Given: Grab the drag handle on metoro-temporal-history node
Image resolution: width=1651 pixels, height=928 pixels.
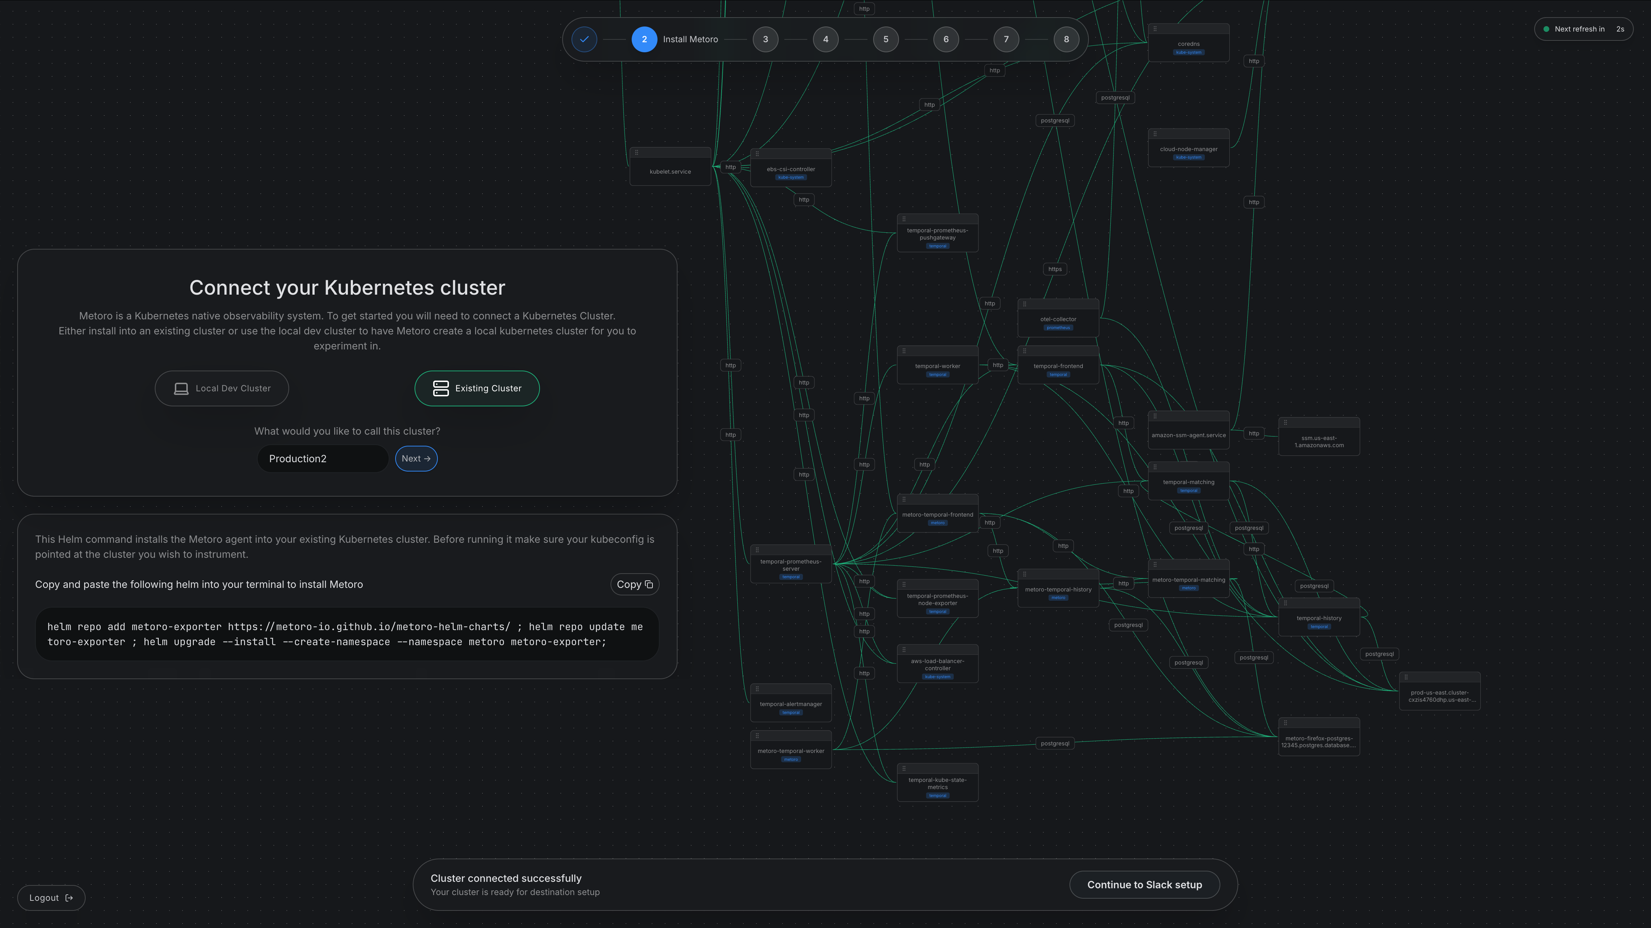Looking at the screenshot, I should pos(1024,574).
